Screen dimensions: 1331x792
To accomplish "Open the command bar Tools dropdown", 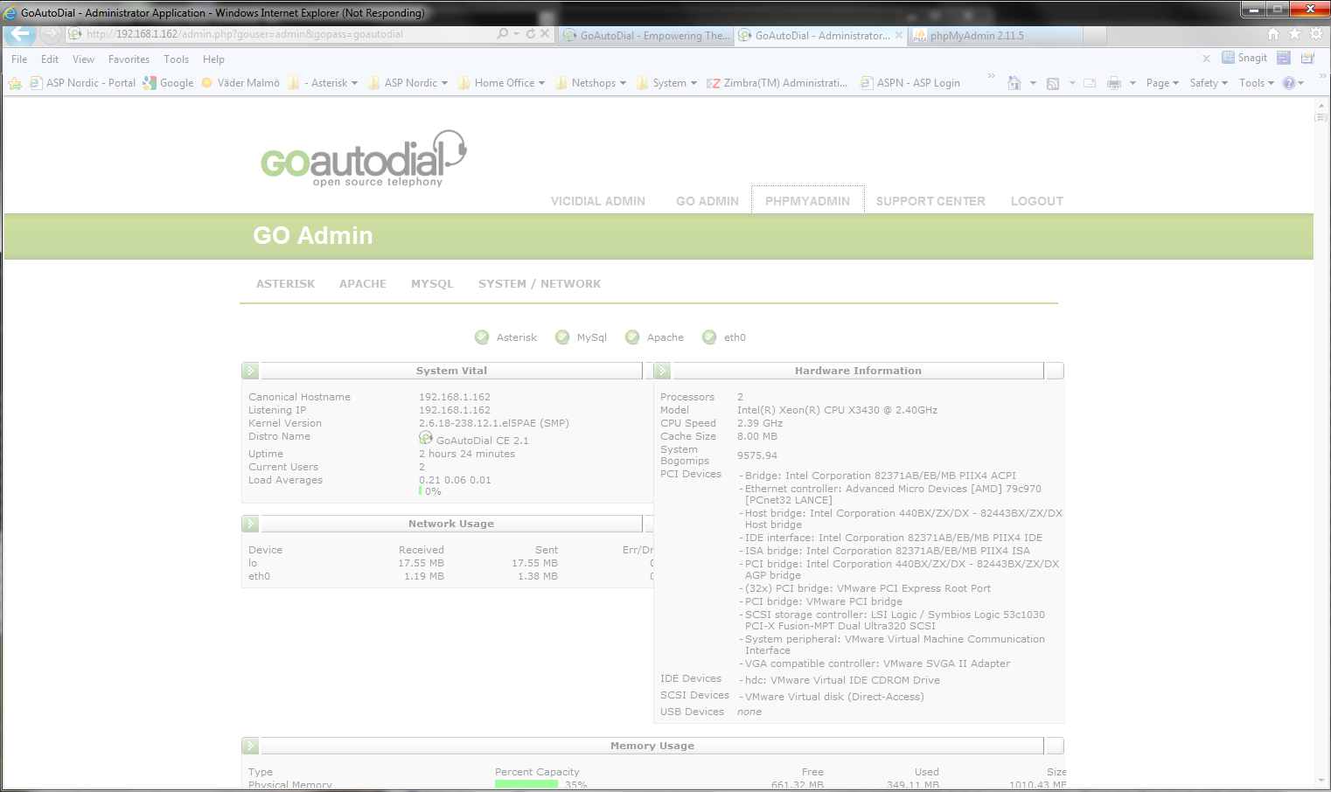I will coord(1256,83).
